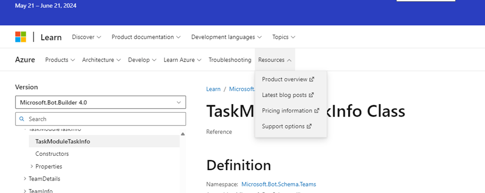Viewport: 485px width, 193px height.
Task: Click the Learn breadcrumb link
Action: (x=213, y=89)
